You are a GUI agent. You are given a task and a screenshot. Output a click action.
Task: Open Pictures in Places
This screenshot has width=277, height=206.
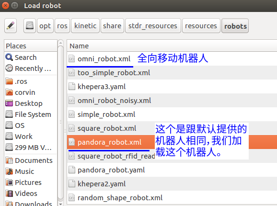[x=31, y=183]
